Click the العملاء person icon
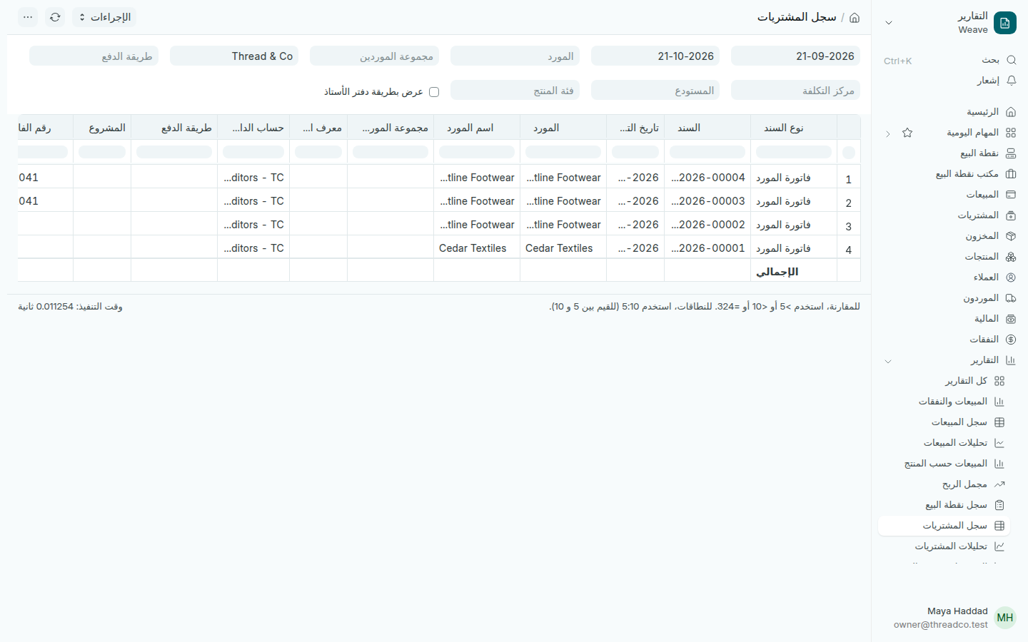This screenshot has height=642, width=1028. point(1011,277)
